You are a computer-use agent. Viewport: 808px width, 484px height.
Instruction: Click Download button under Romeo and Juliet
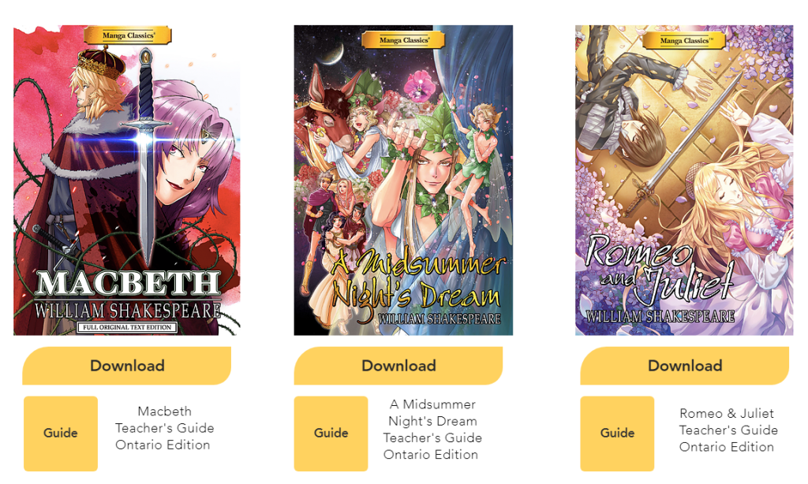[684, 366]
